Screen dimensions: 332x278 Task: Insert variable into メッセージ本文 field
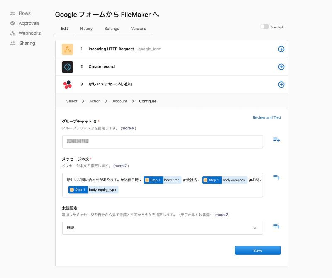(276, 177)
